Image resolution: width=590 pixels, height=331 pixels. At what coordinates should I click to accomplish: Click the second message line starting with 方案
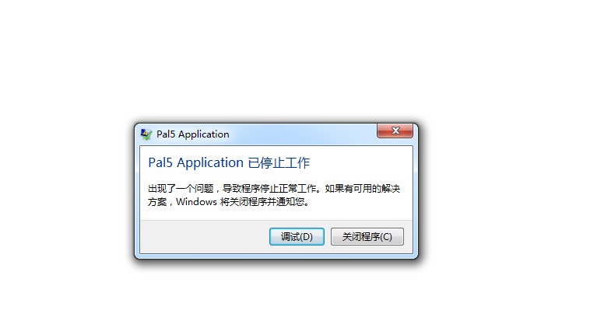[228, 202]
